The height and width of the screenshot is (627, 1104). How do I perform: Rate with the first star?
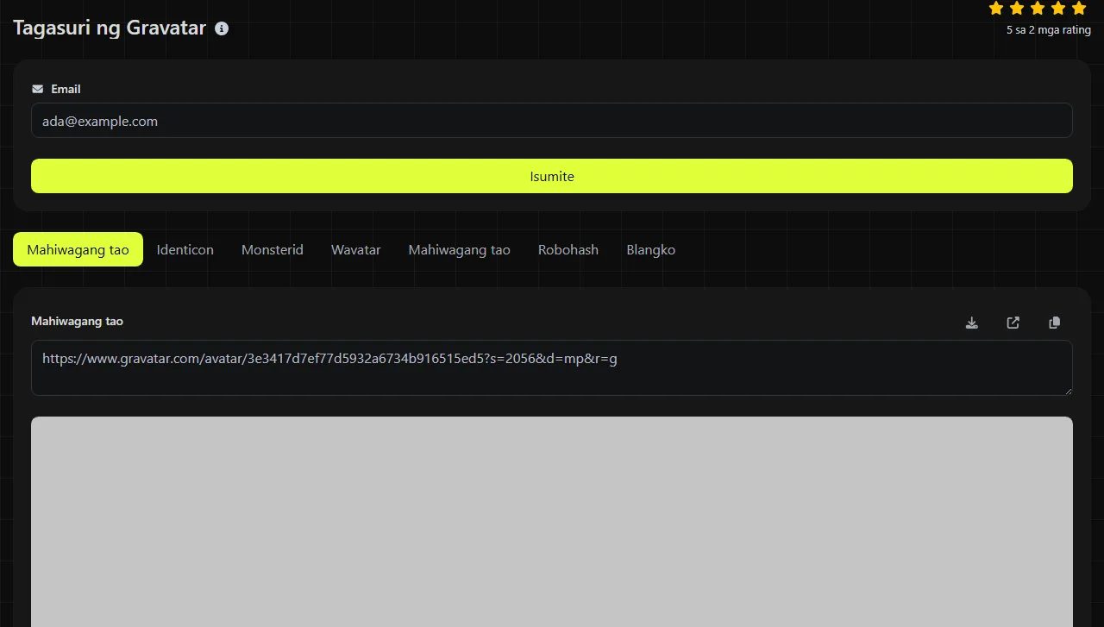996,9
